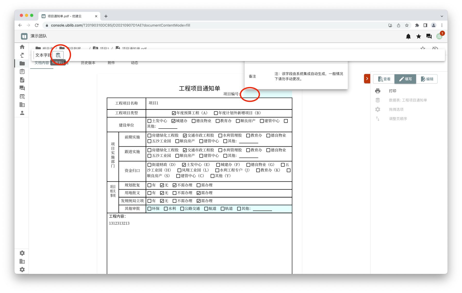
Task: Open the home icon in left sidebar
Action: pos(22,47)
